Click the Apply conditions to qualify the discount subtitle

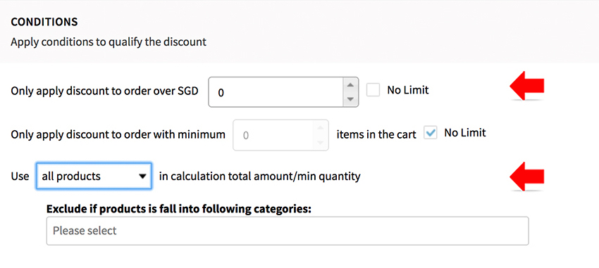(109, 42)
